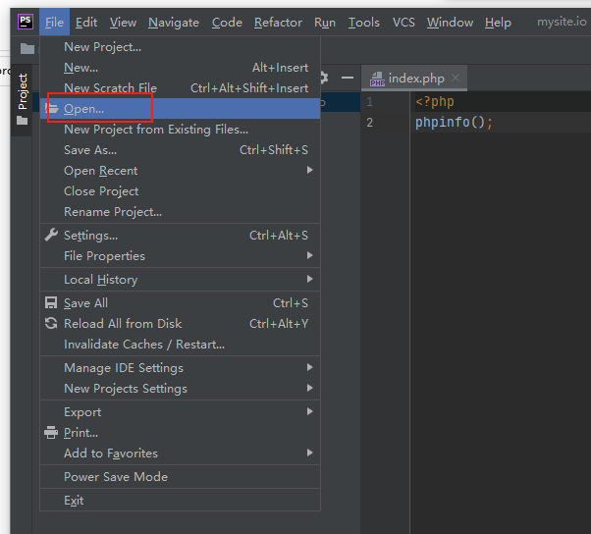This screenshot has width=591, height=534.
Task: Select Close Project menu entry
Action: [x=181, y=191]
